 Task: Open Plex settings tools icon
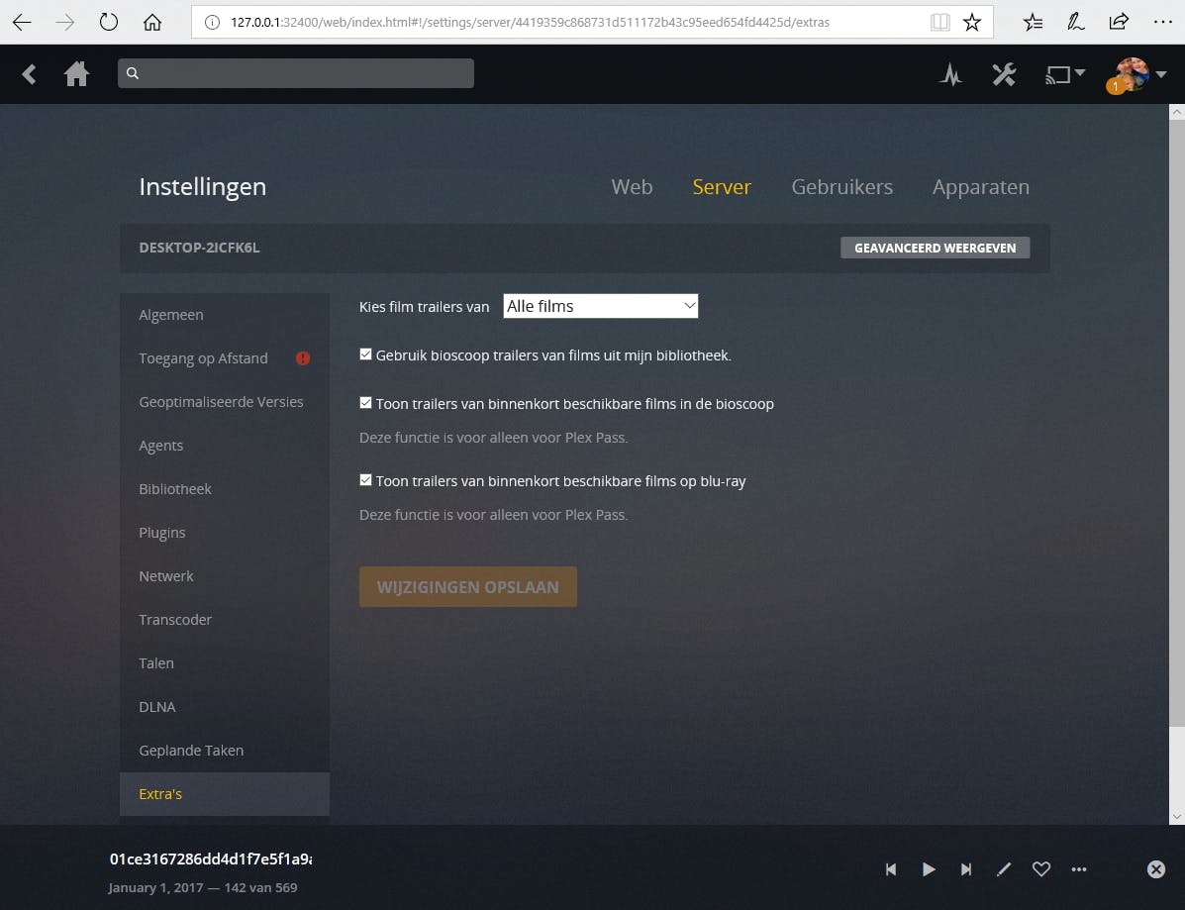pyautogui.click(x=1004, y=74)
